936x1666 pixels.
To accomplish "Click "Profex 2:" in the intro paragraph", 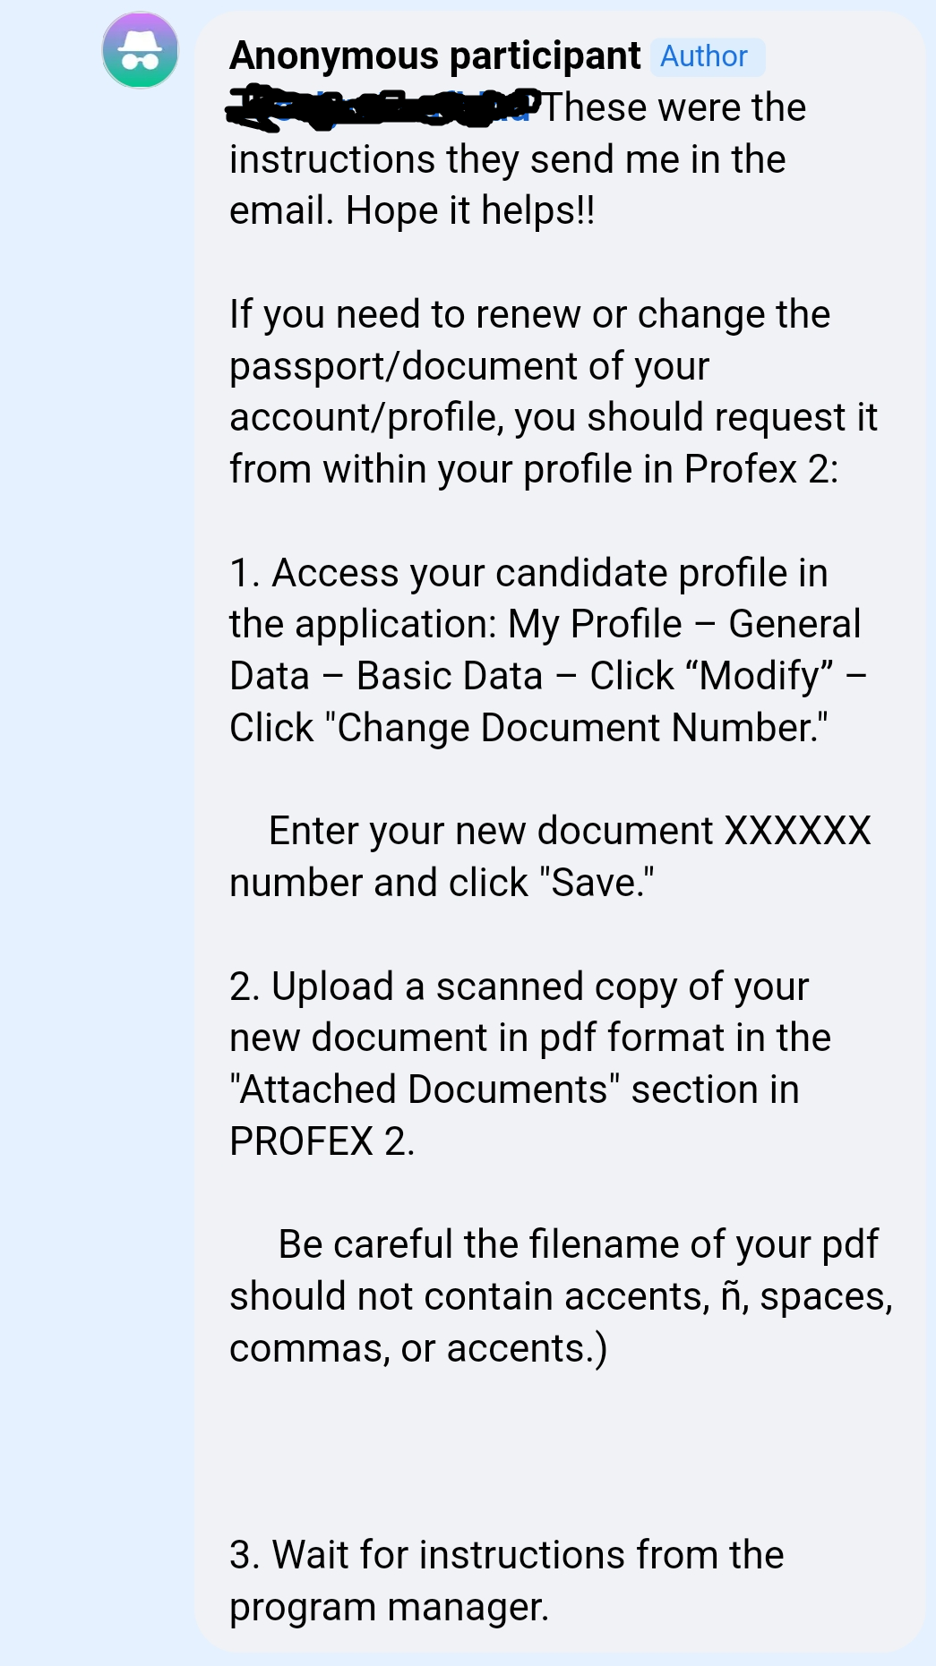I will (x=761, y=469).
